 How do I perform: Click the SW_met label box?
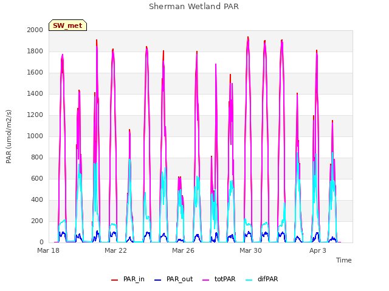click(67, 25)
